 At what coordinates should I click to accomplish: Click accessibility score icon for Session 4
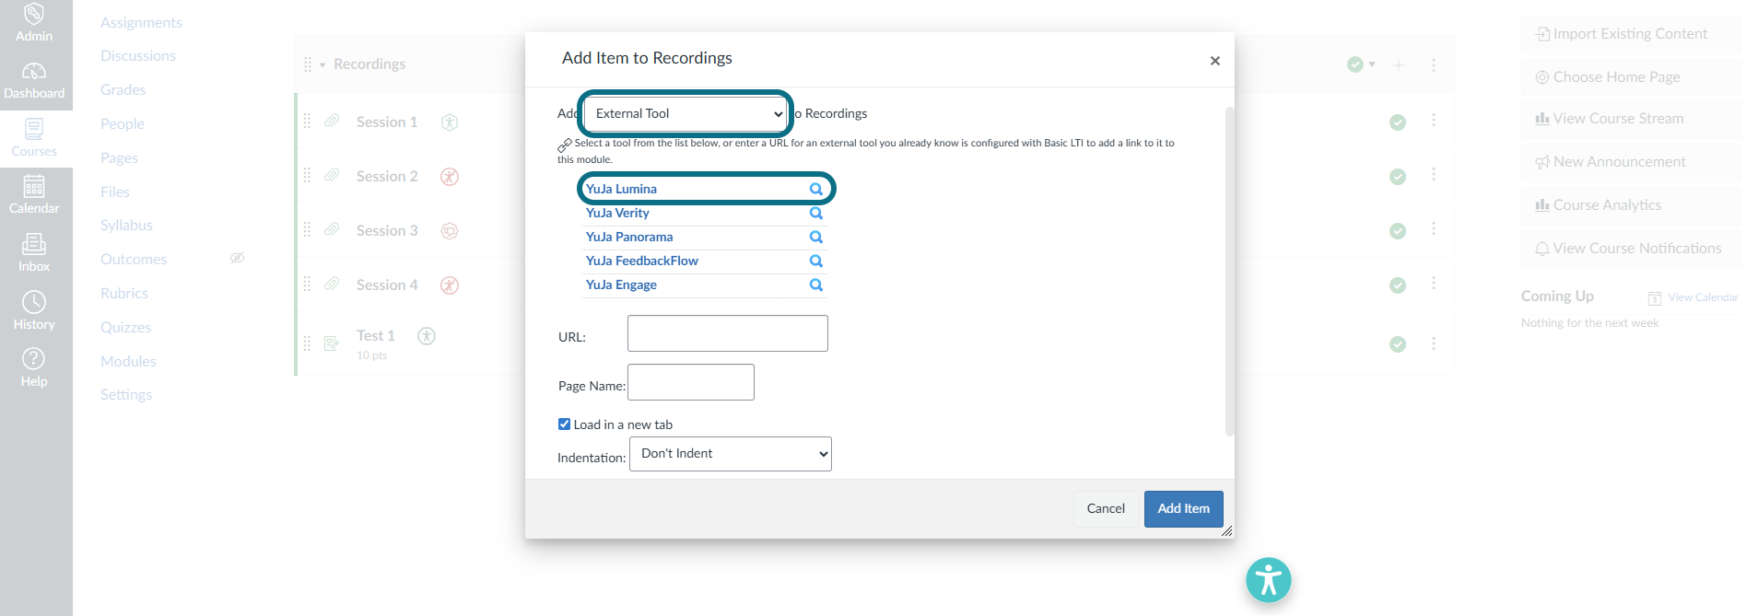[450, 285]
